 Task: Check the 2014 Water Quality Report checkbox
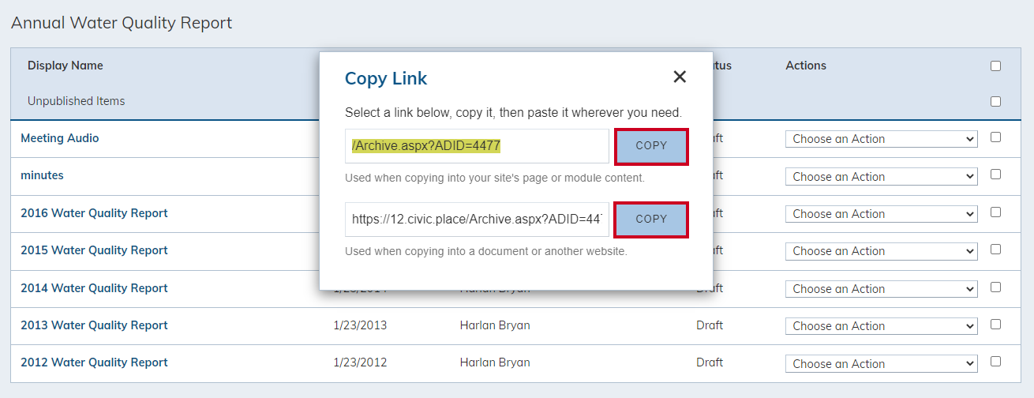(x=995, y=287)
